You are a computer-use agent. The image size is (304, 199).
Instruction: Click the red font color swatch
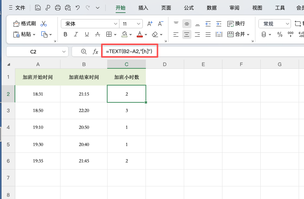tap(139, 34)
